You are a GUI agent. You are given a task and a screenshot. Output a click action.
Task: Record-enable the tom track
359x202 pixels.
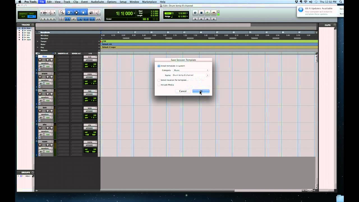point(40,111)
